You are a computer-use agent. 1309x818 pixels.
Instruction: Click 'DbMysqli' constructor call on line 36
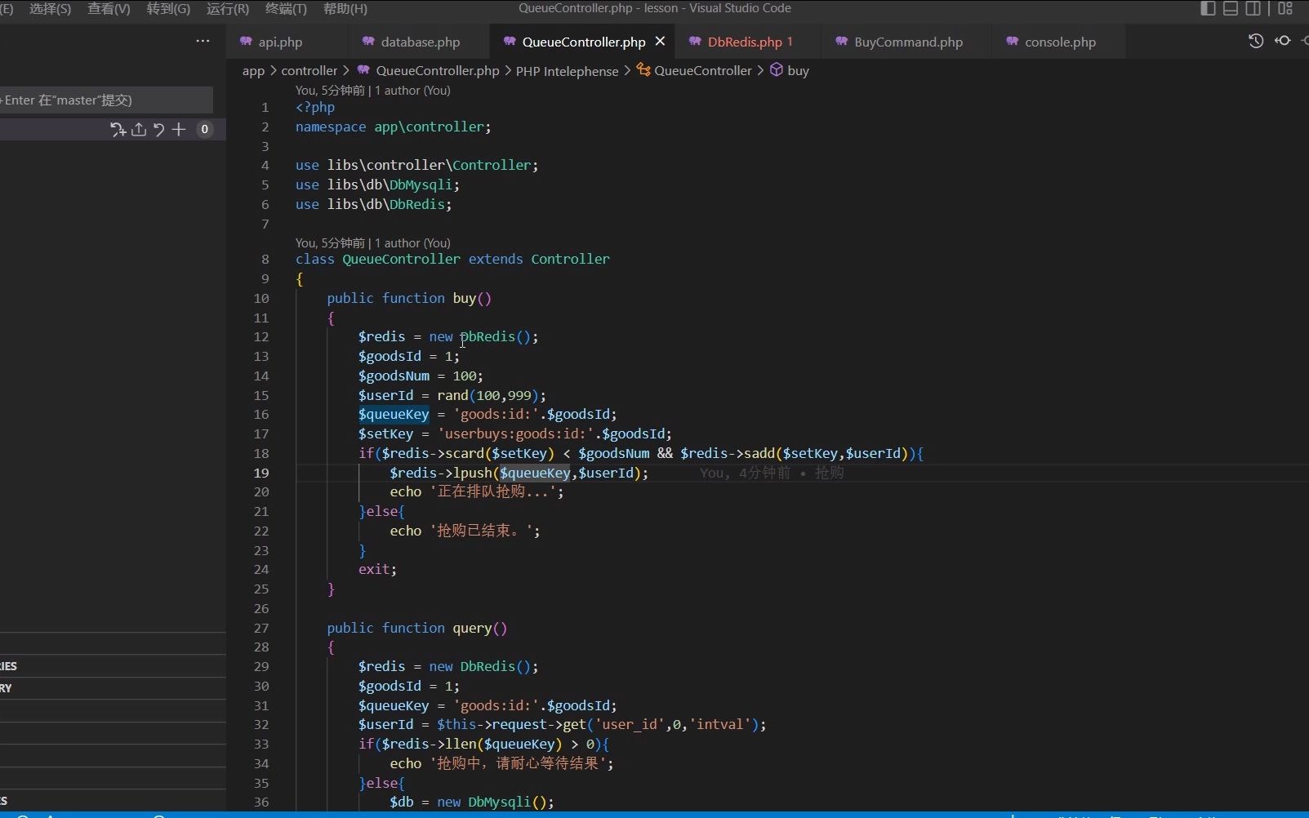pos(500,802)
